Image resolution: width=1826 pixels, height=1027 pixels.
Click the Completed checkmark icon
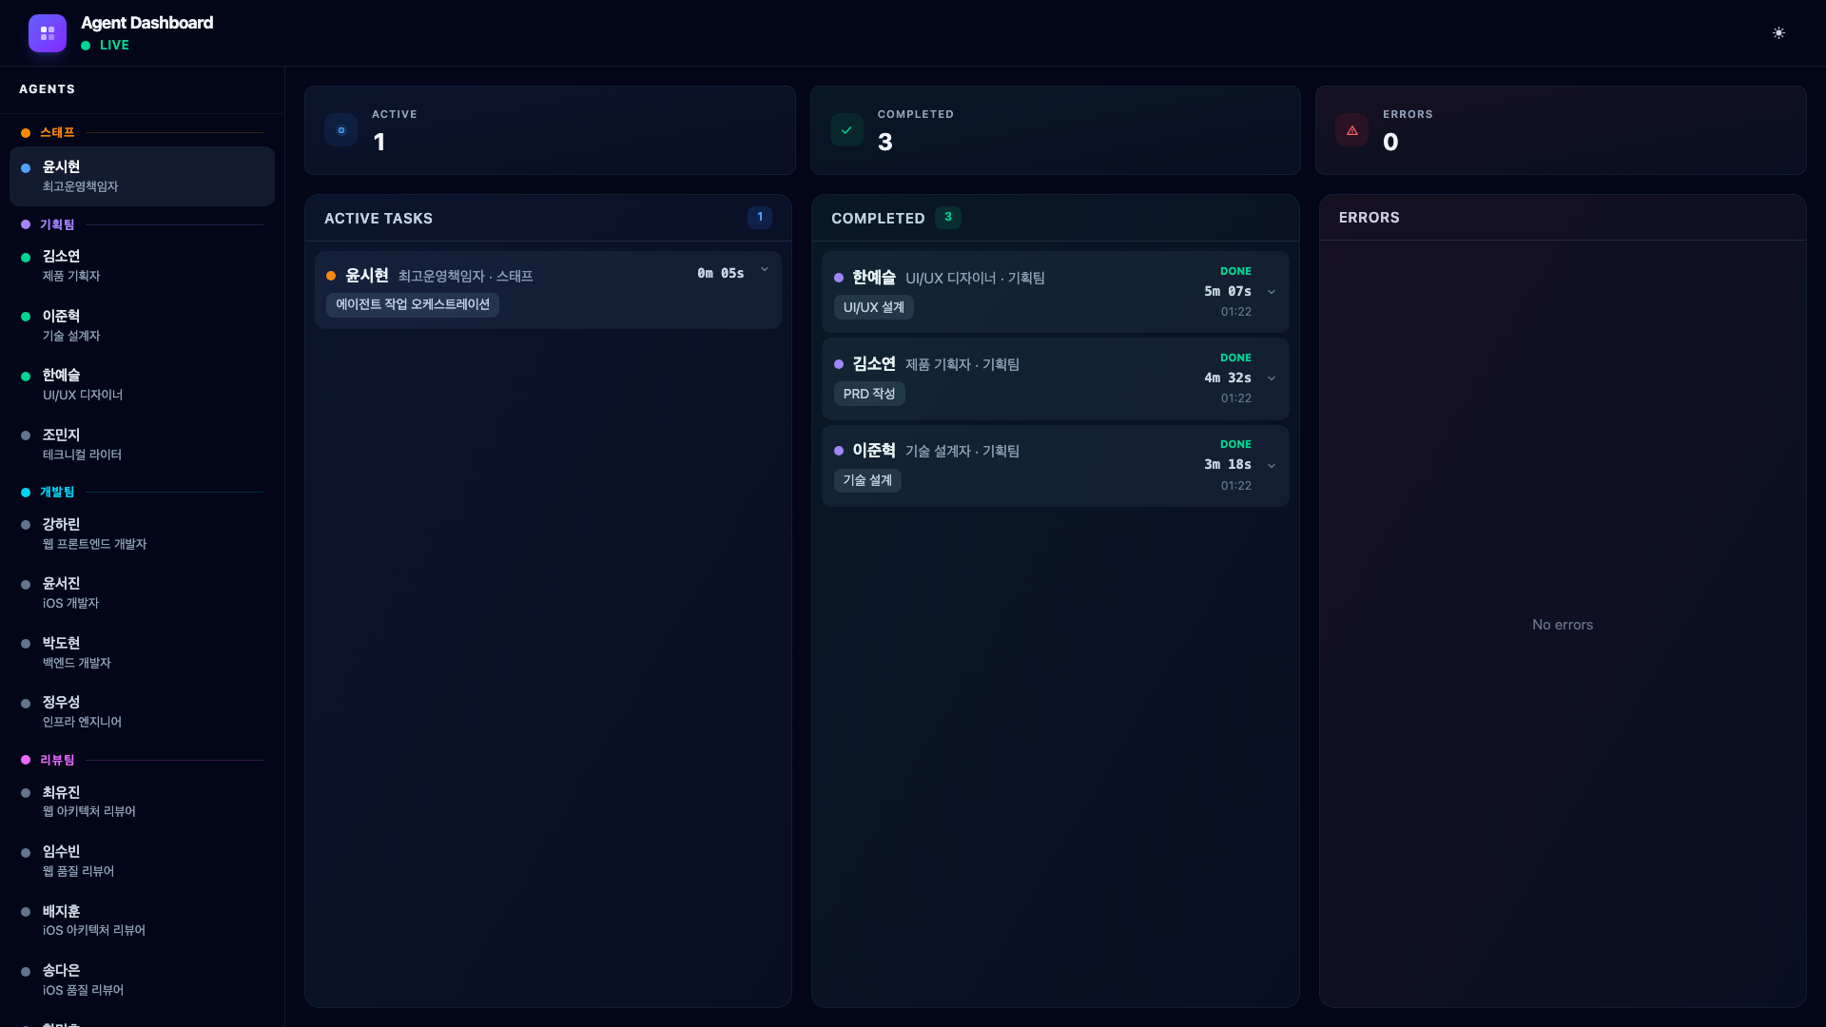pyautogui.click(x=846, y=130)
